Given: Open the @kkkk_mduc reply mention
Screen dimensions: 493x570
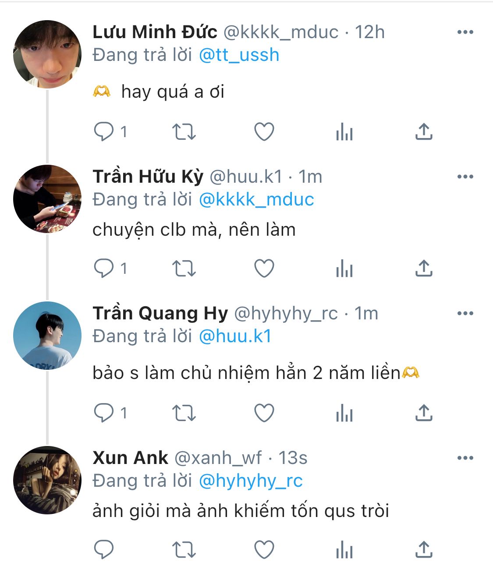Looking at the screenshot, I should click(256, 200).
